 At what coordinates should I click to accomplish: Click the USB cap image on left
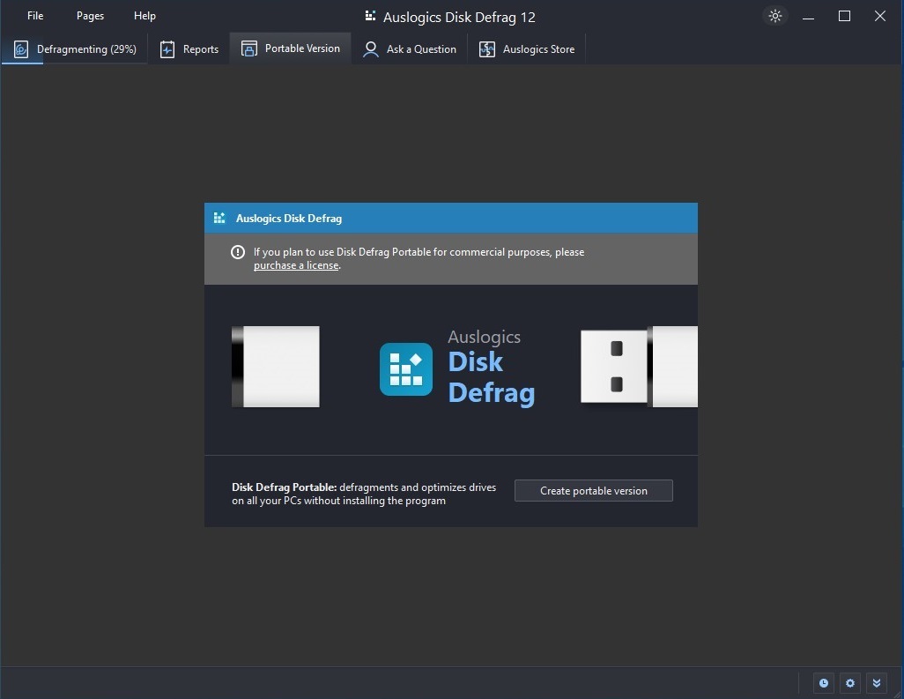tap(276, 367)
